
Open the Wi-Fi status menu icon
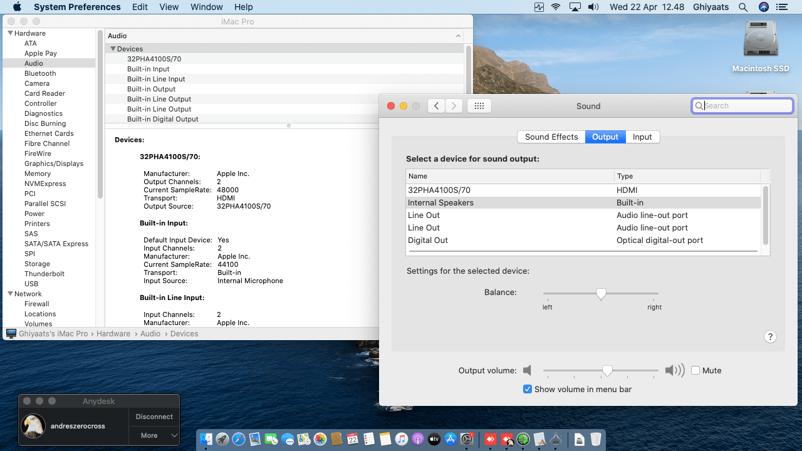(x=556, y=7)
